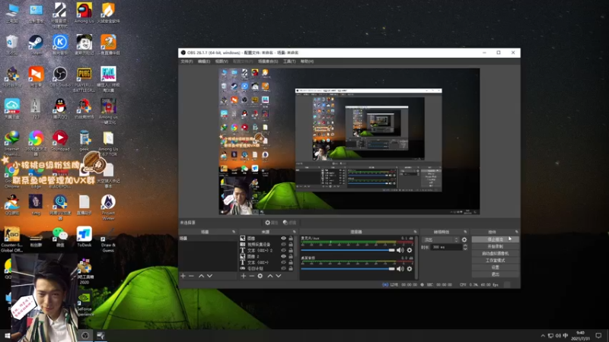The image size is (609, 342).
Task: Click the transition duration 300 ms field
Action: click(446, 247)
